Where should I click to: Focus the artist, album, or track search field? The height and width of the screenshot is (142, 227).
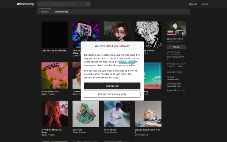tap(64, 4)
